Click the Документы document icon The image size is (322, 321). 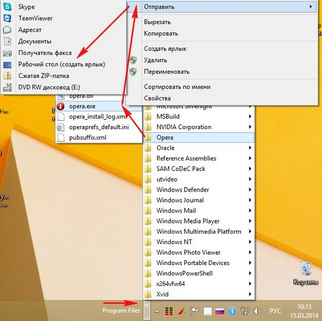8,41
